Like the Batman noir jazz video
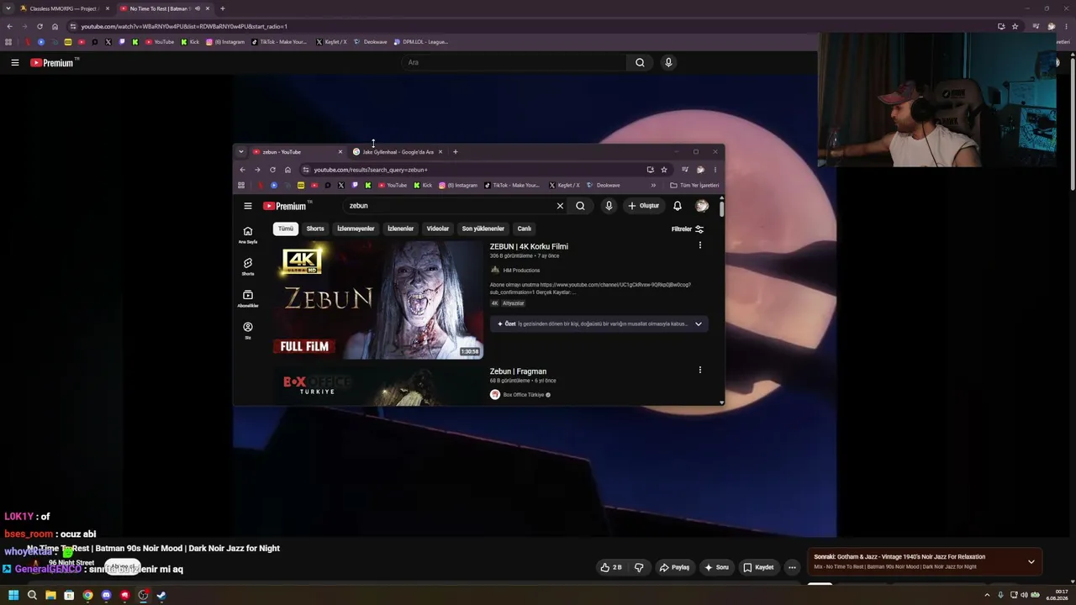Viewport: 1076px width, 605px height. coord(611,567)
